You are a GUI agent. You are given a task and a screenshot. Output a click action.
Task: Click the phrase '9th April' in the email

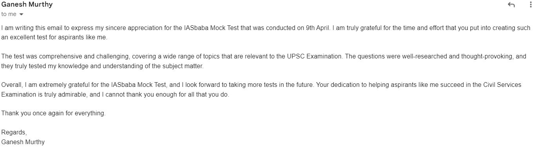319,28
